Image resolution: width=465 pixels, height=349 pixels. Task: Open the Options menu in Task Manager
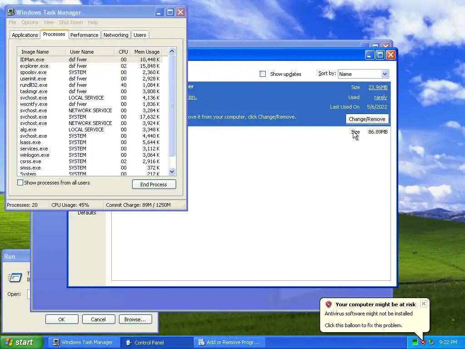[30, 22]
